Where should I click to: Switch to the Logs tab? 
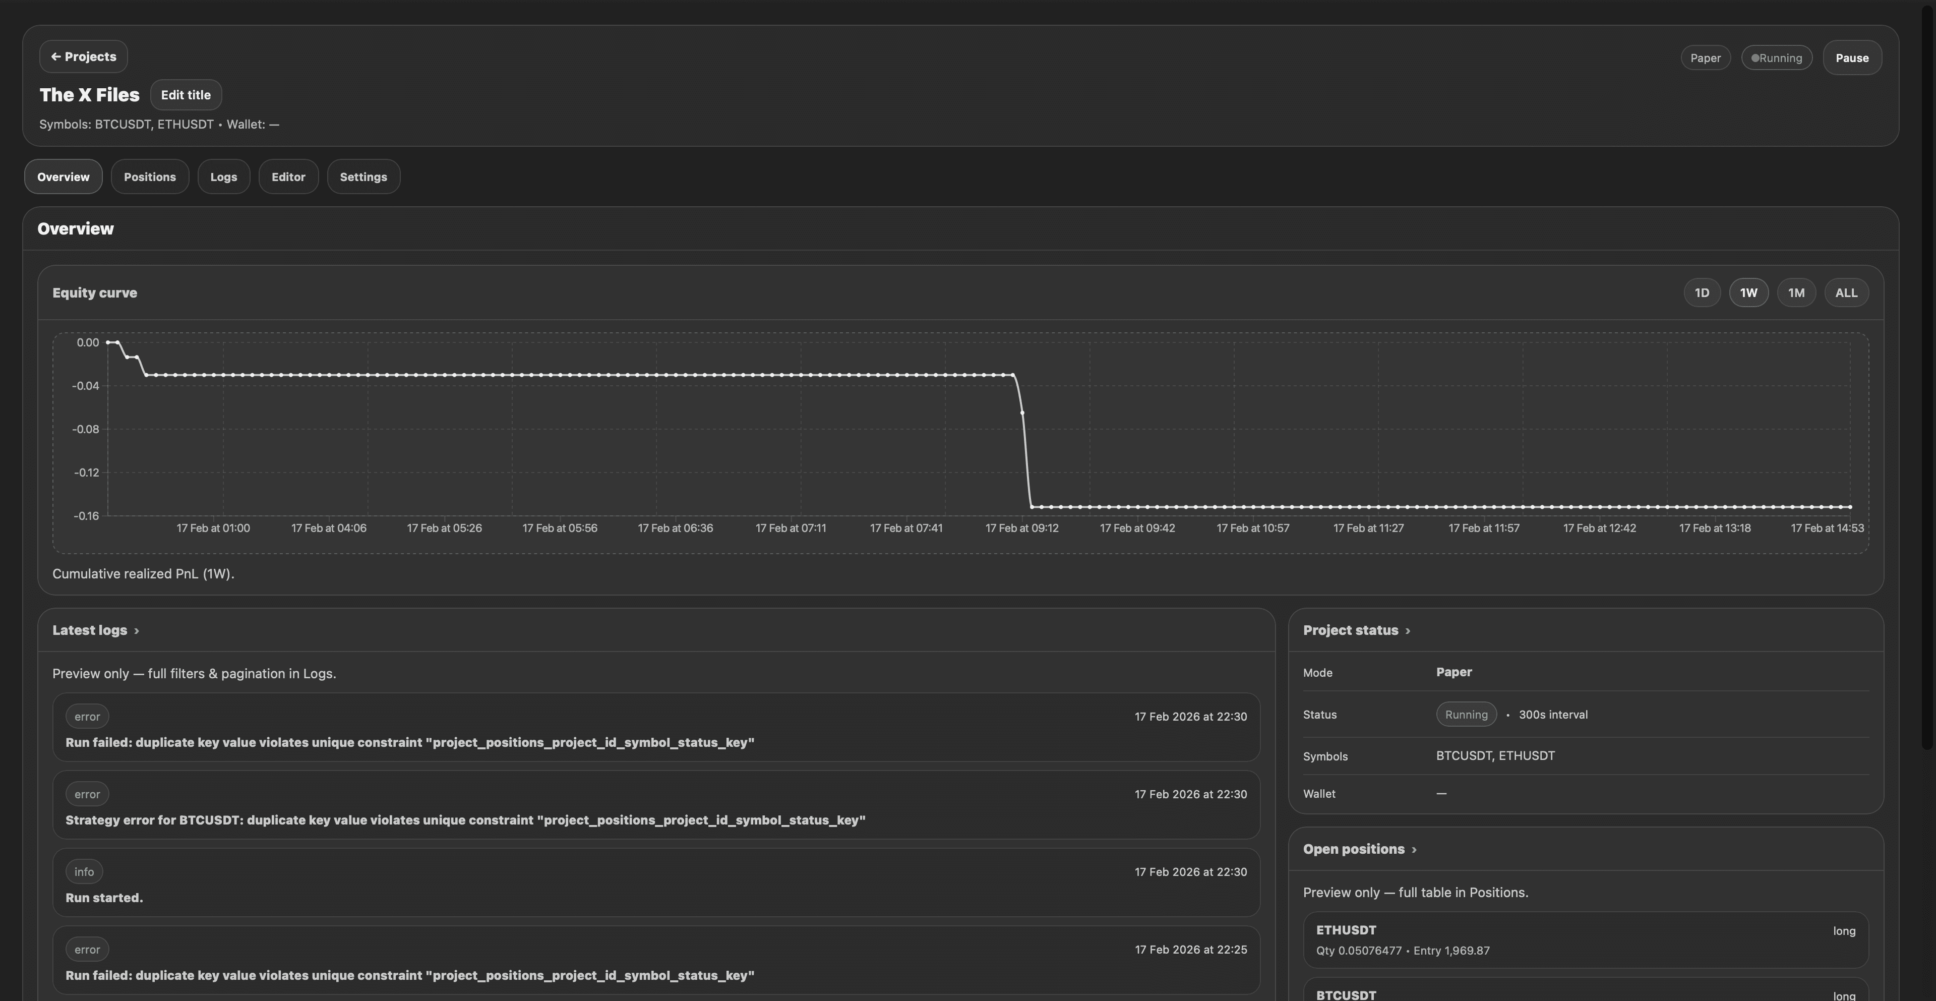pyautogui.click(x=223, y=176)
